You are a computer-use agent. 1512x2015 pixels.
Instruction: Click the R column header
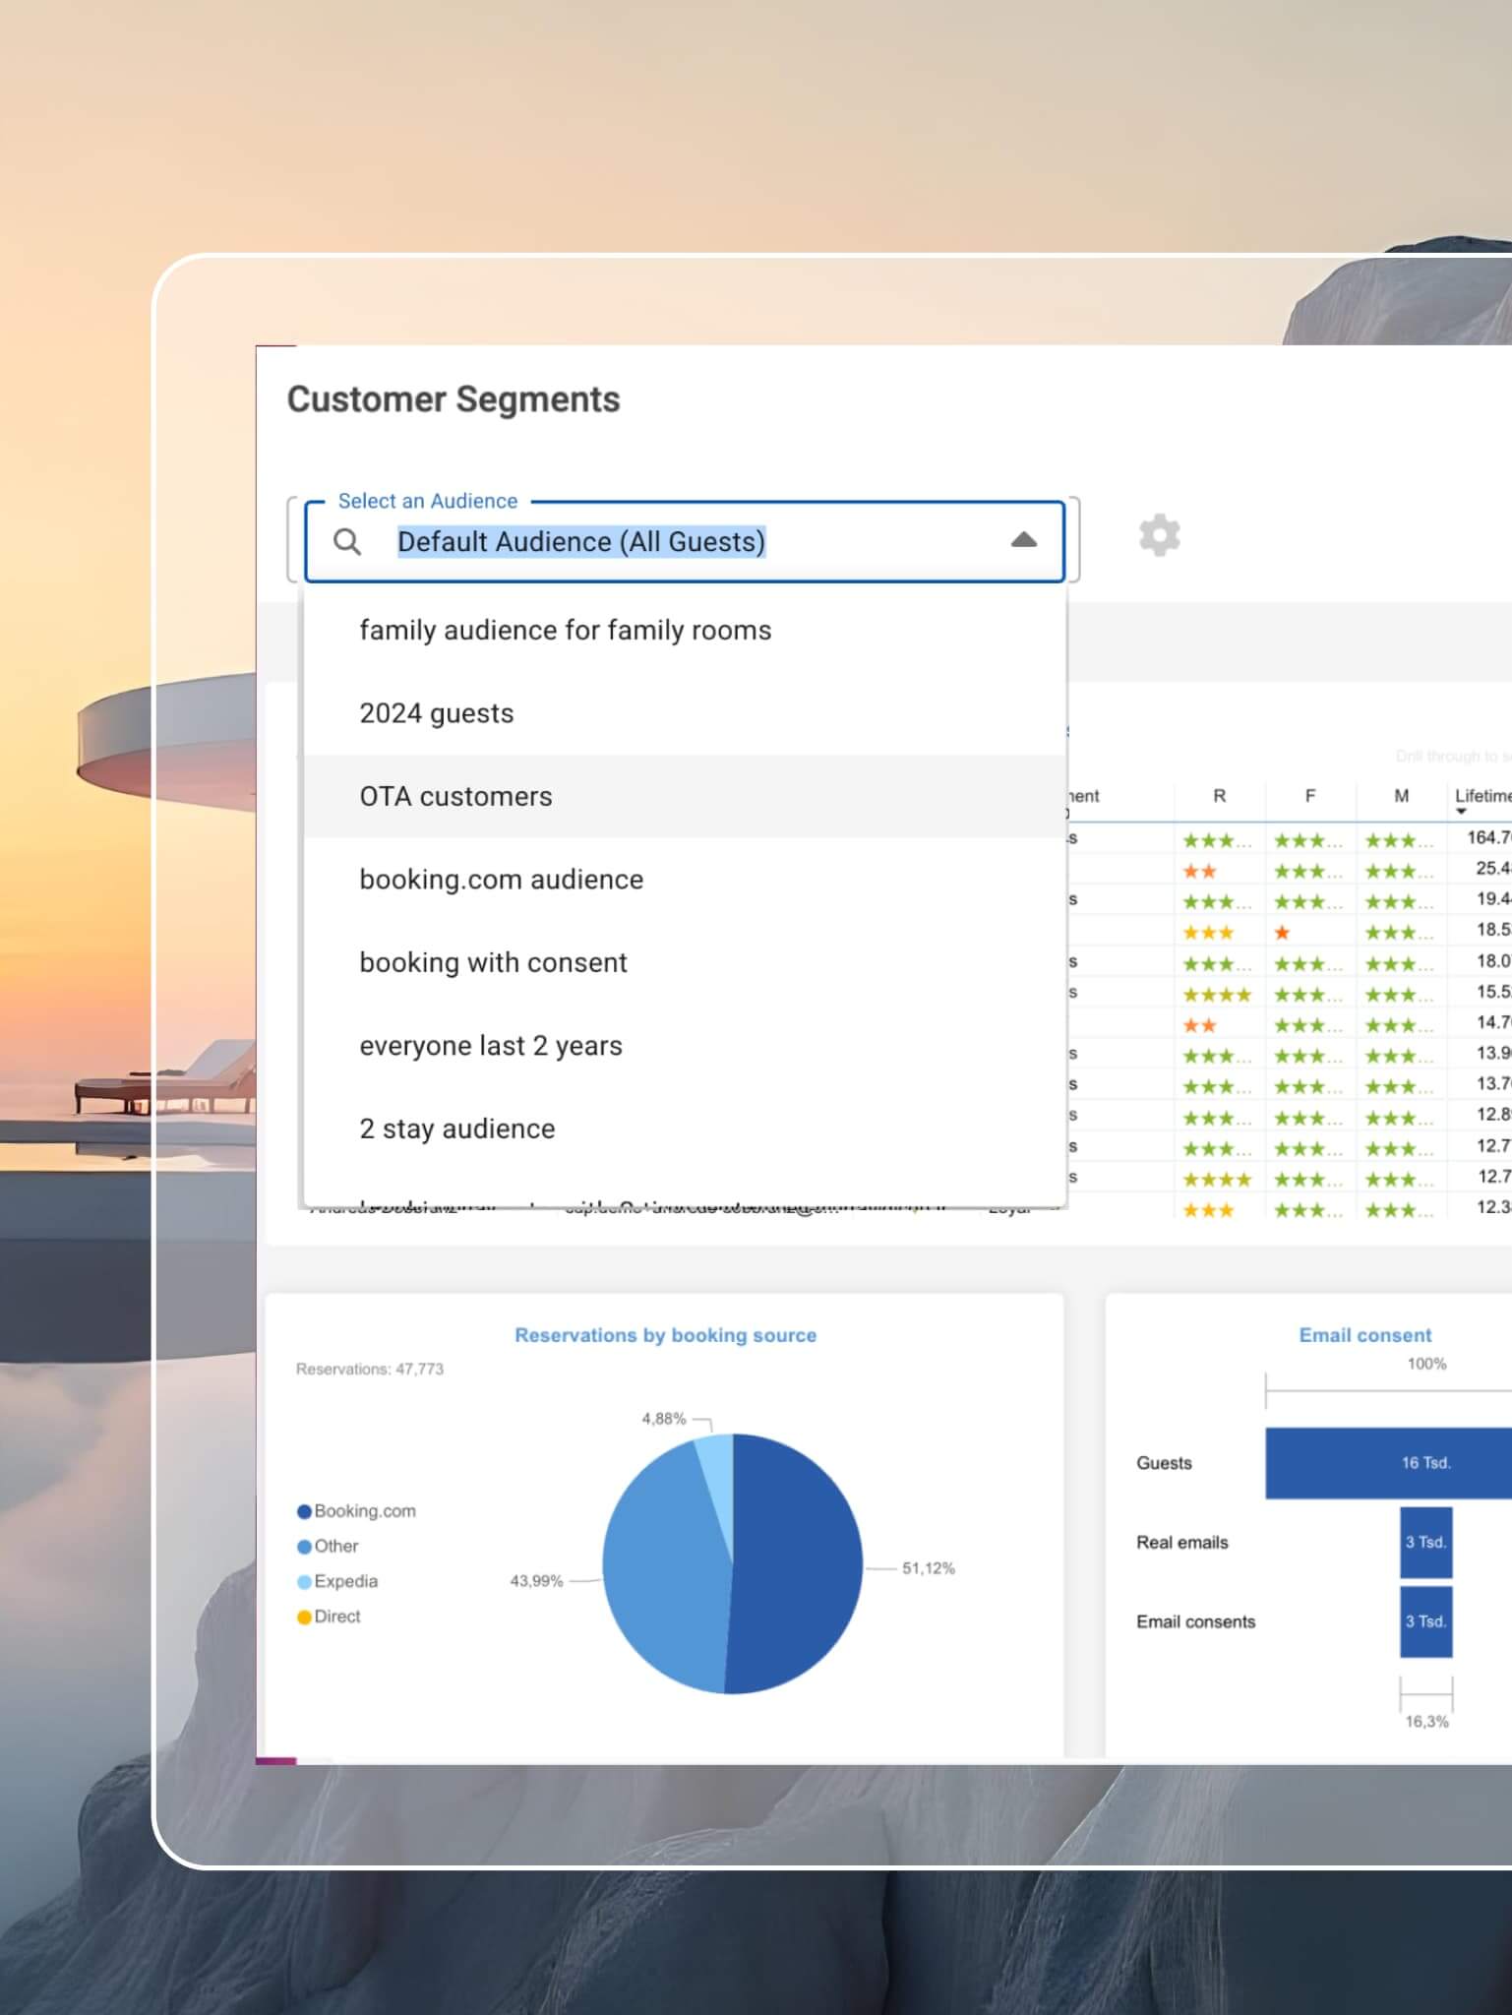[1219, 796]
